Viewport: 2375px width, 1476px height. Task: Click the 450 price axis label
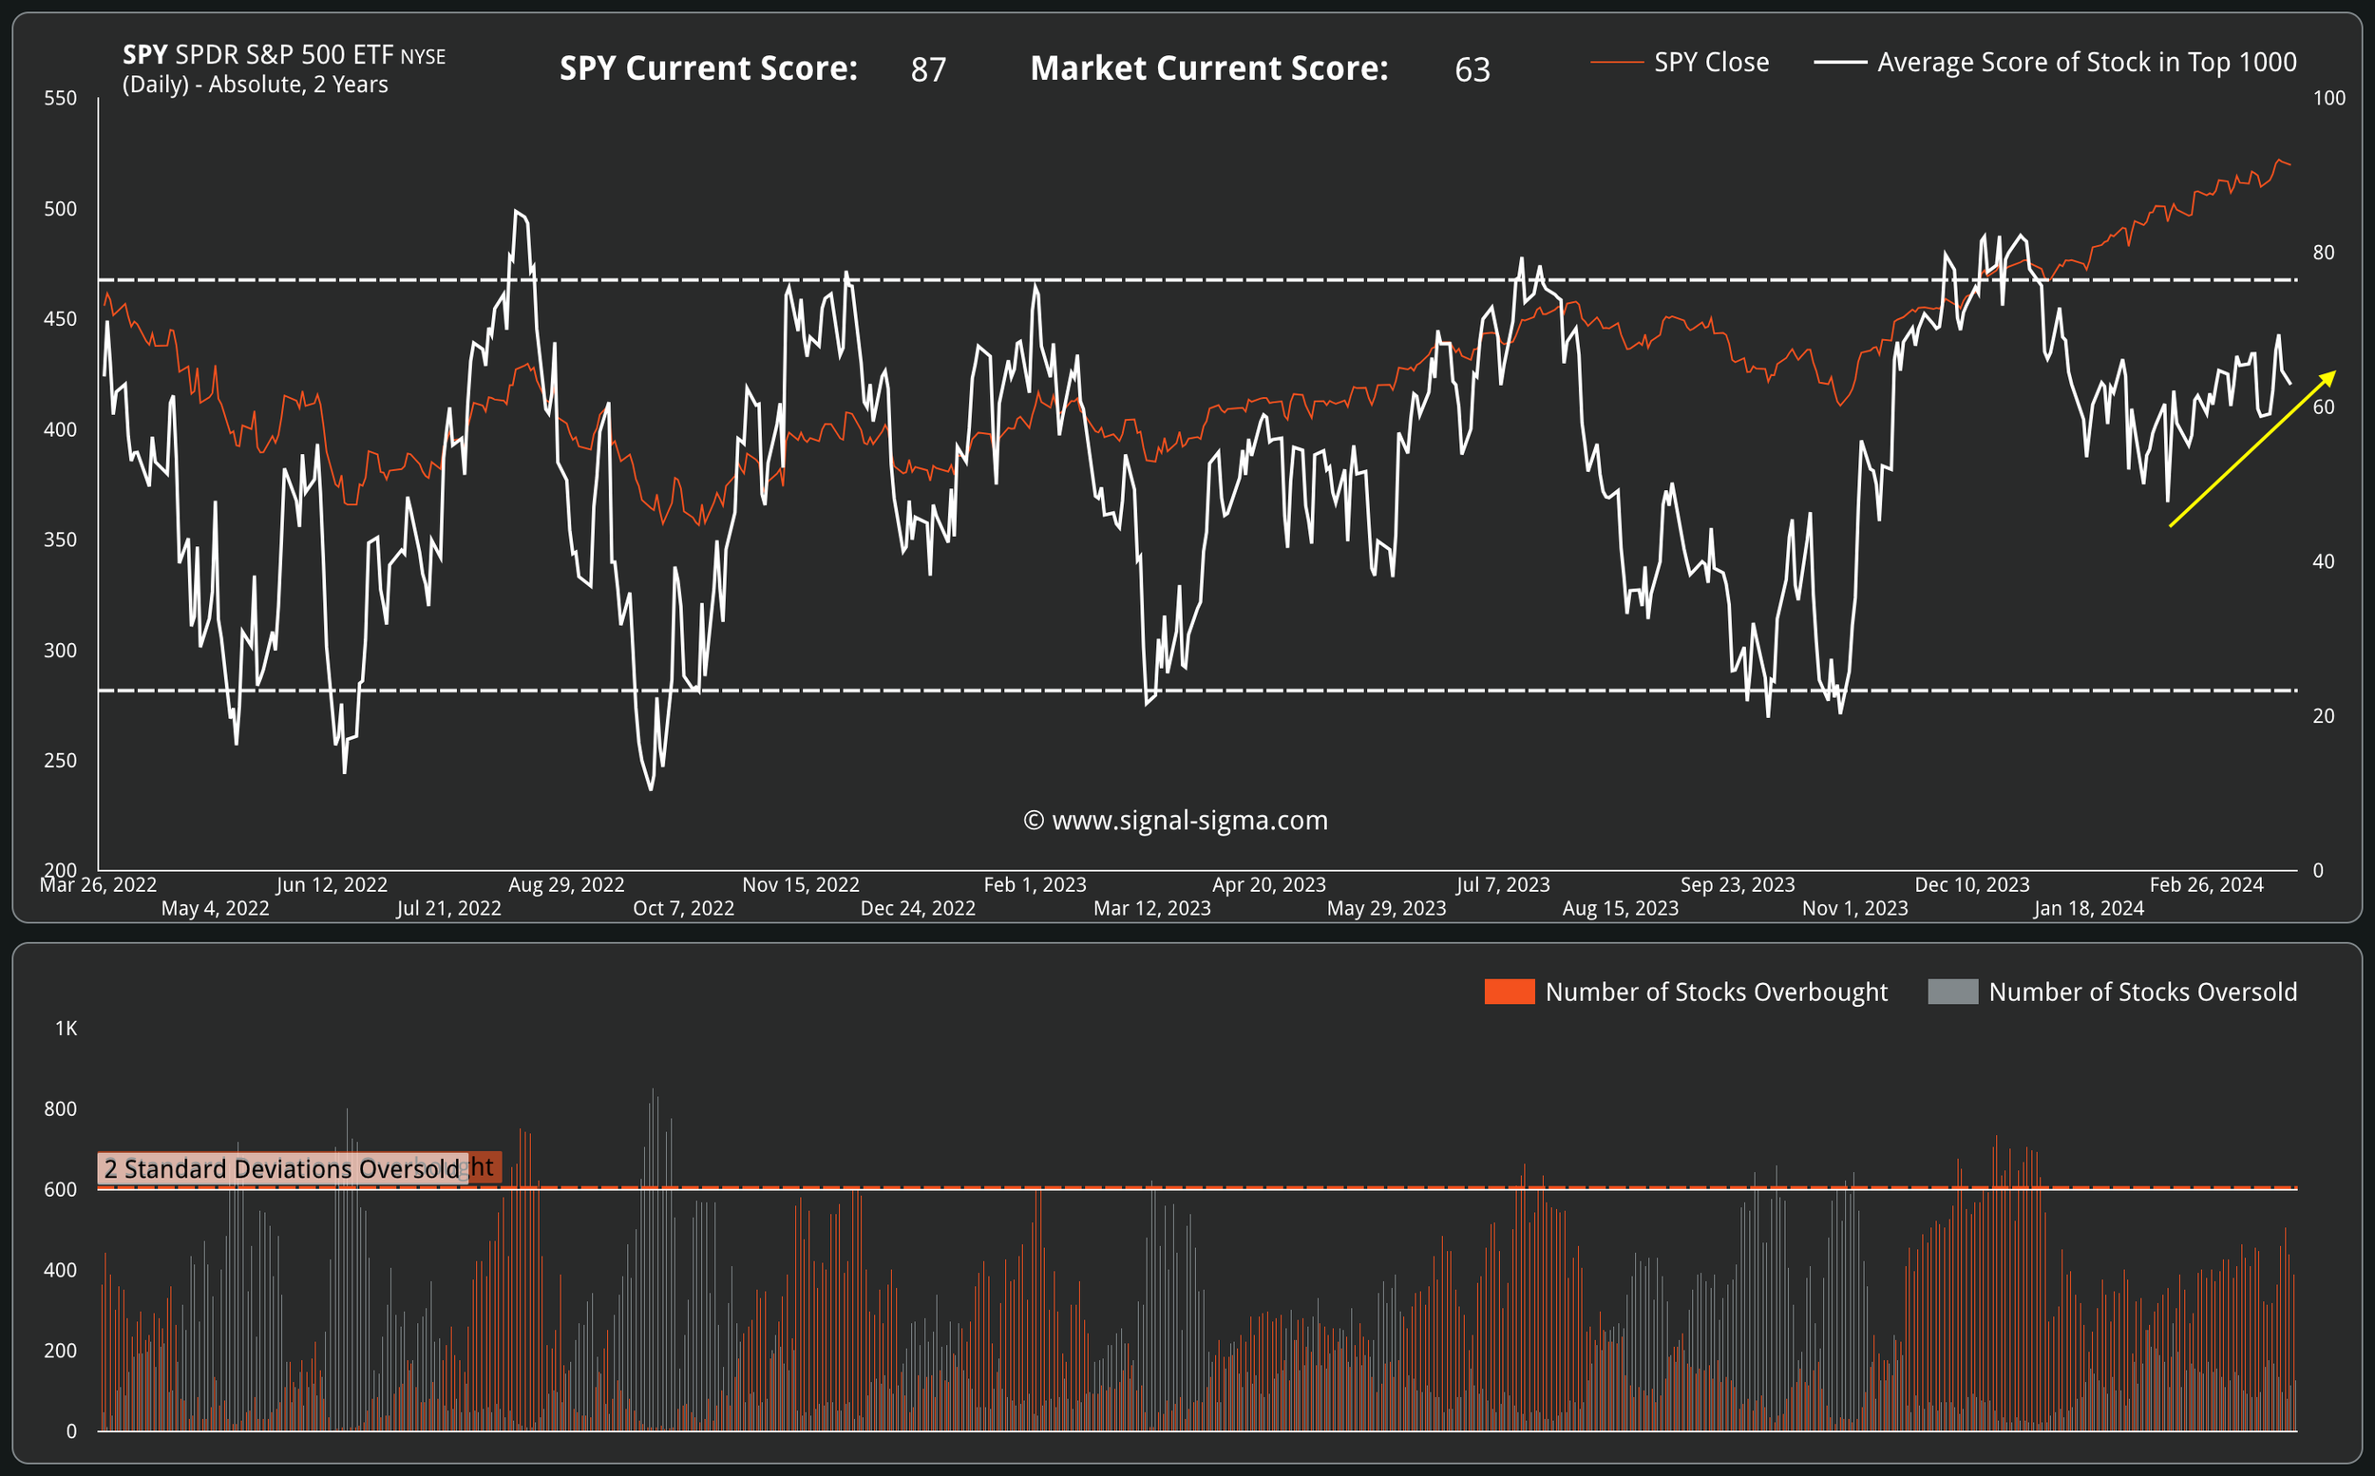click(61, 318)
